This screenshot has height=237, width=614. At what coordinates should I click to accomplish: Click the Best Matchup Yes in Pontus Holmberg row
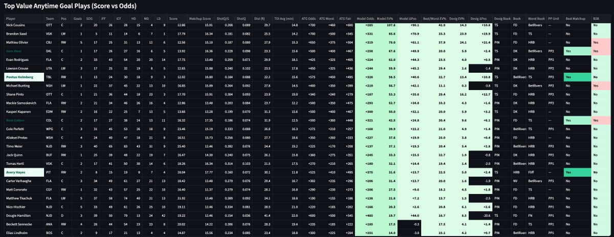click(x=577, y=77)
